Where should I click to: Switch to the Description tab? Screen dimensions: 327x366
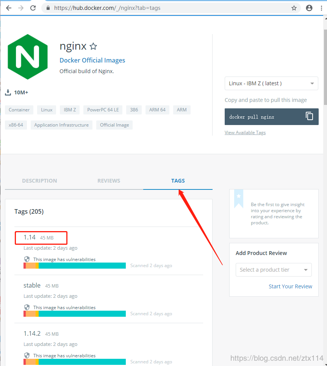[39, 181]
